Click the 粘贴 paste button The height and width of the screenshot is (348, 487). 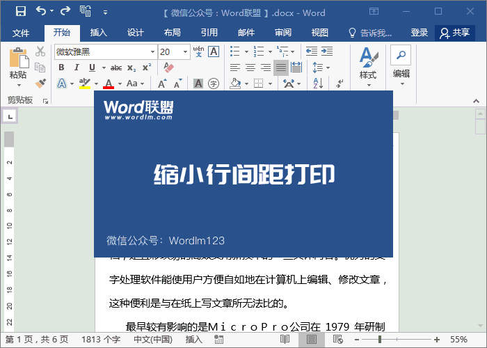click(x=19, y=63)
